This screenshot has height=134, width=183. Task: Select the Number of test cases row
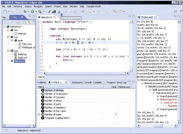(86, 111)
